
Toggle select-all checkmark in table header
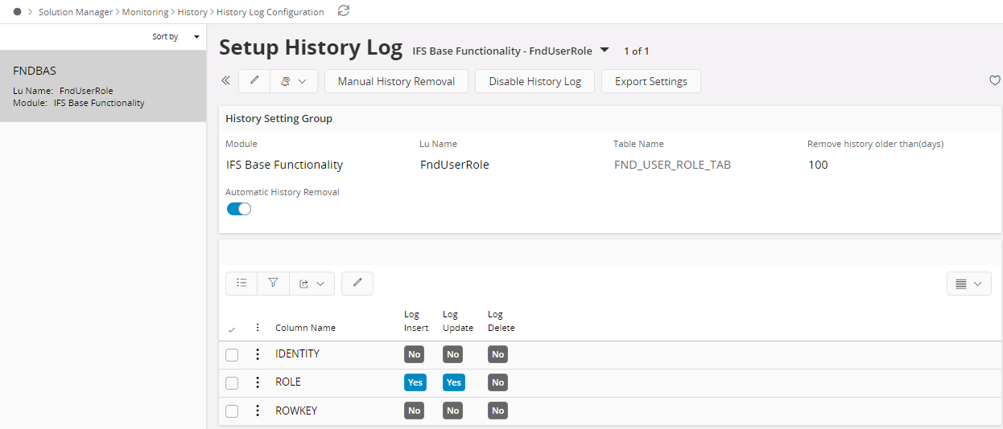point(232,329)
